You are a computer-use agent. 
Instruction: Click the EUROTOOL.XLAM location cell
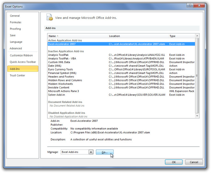137,69
